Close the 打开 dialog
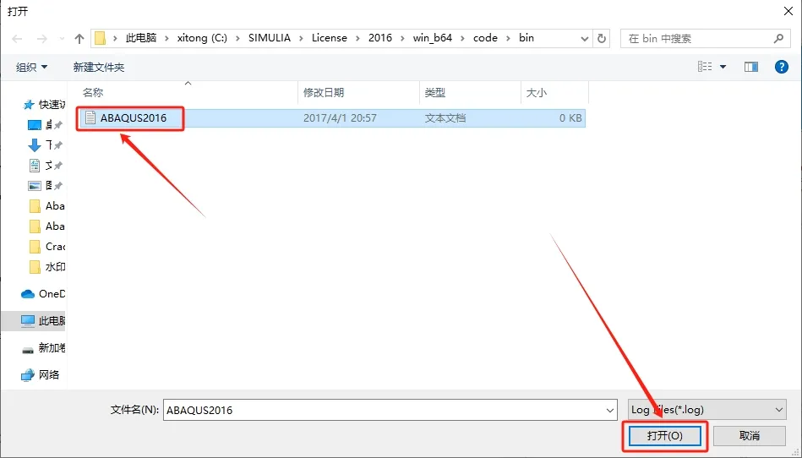Image resolution: width=802 pixels, height=458 pixels. click(x=788, y=11)
